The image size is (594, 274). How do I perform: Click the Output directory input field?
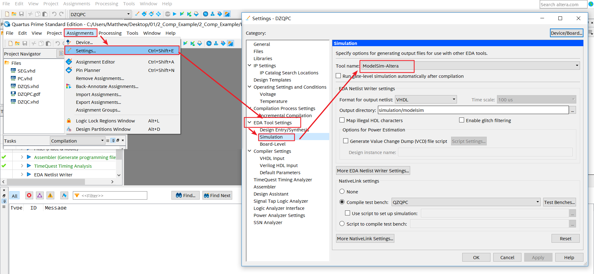click(x=473, y=110)
